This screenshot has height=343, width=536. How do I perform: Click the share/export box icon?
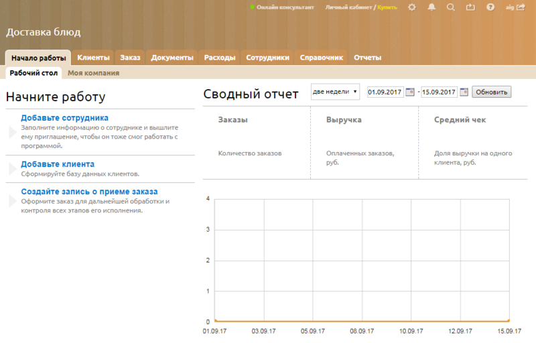[470, 7]
